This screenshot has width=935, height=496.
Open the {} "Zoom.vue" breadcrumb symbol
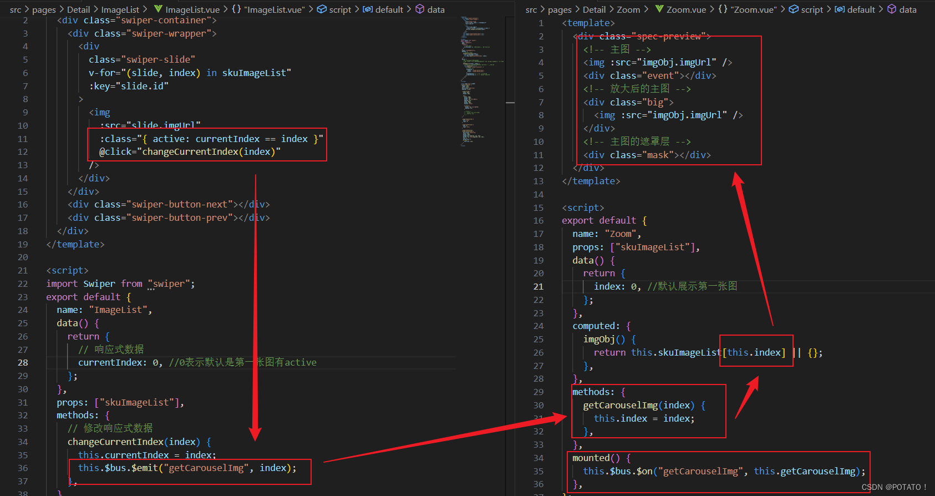click(x=748, y=9)
